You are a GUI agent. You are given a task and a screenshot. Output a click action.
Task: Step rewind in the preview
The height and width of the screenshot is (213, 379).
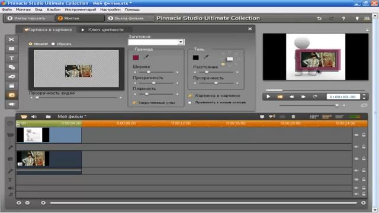(x=291, y=96)
